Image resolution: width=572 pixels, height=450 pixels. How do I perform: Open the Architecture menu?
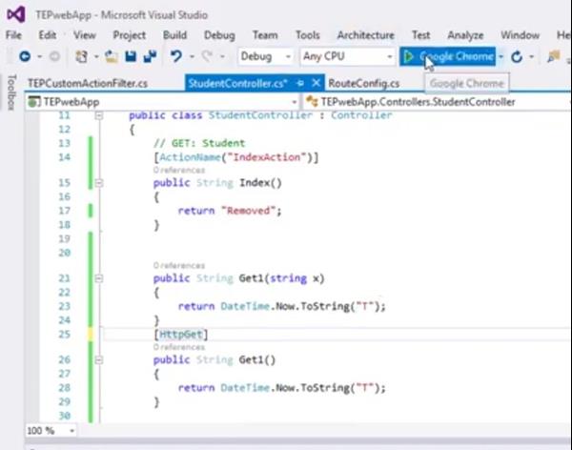tap(365, 35)
